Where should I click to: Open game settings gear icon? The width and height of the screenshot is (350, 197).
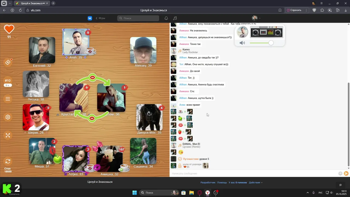(8, 117)
